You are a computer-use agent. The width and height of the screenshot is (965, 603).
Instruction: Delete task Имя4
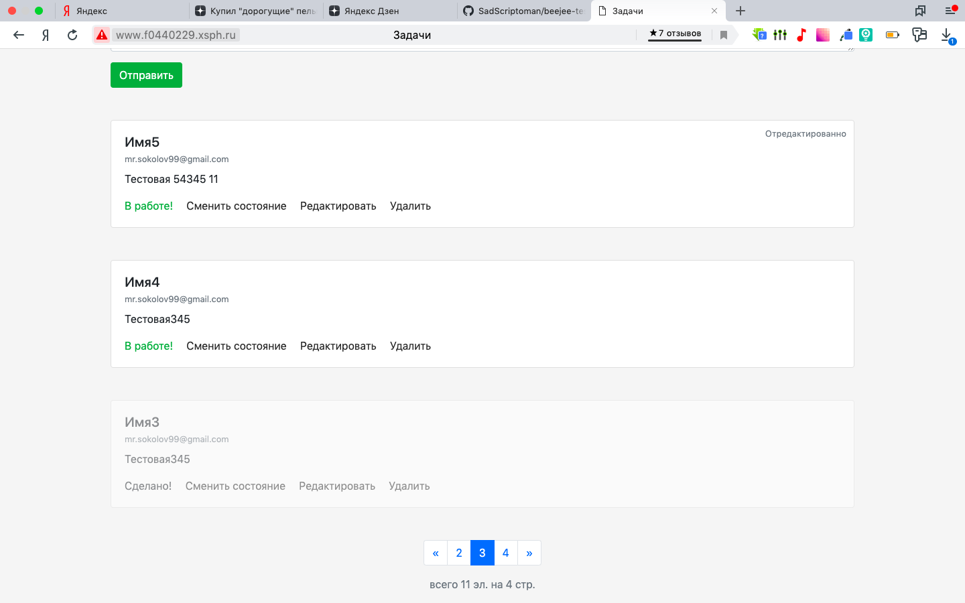(x=410, y=346)
